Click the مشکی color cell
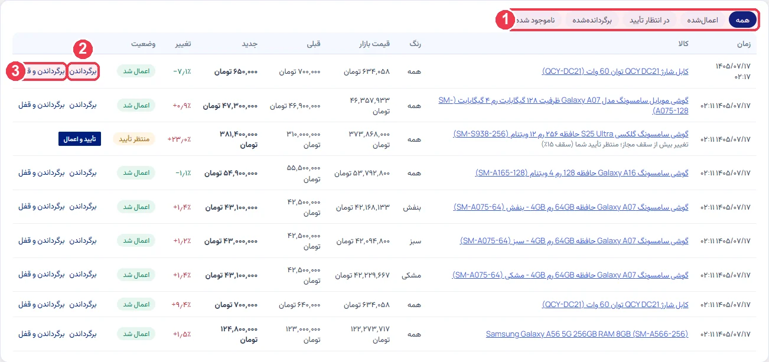This screenshot has width=769, height=362. pyautogui.click(x=412, y=275)
